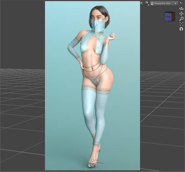Viewport: 185px width, 172px height.
Task: Toggle the diagonal-slash draw settings icon
Action: 142,3
